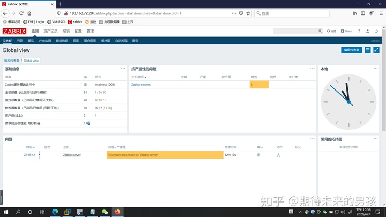The image size is (386, 217).
Task: Click Too many processes problem cell
Action: (165, 155)
